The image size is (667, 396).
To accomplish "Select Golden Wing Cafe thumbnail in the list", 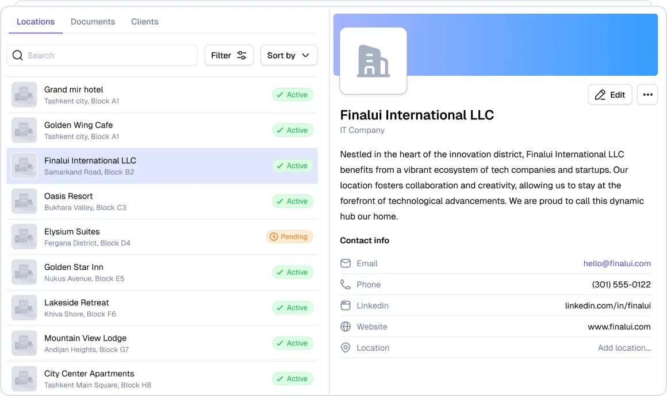I will 24,130.
